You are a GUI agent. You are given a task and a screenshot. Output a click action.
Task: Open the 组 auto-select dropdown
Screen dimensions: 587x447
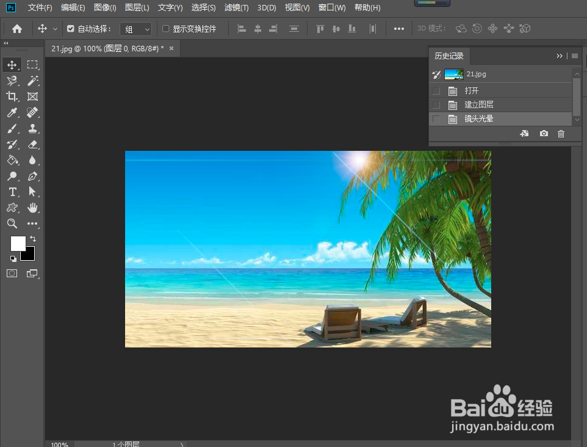coord(135,29)
